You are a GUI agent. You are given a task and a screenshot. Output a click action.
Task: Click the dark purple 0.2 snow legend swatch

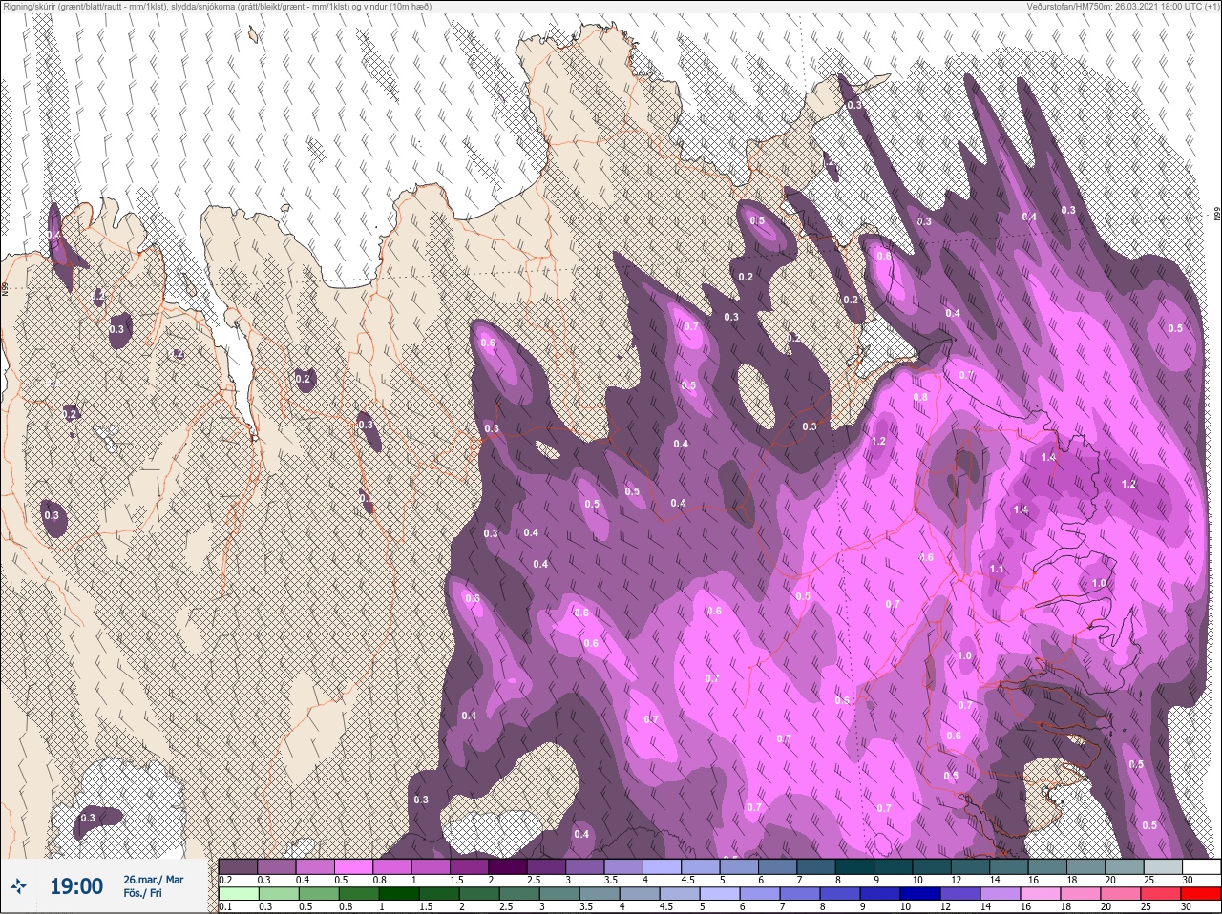[238, 867]
